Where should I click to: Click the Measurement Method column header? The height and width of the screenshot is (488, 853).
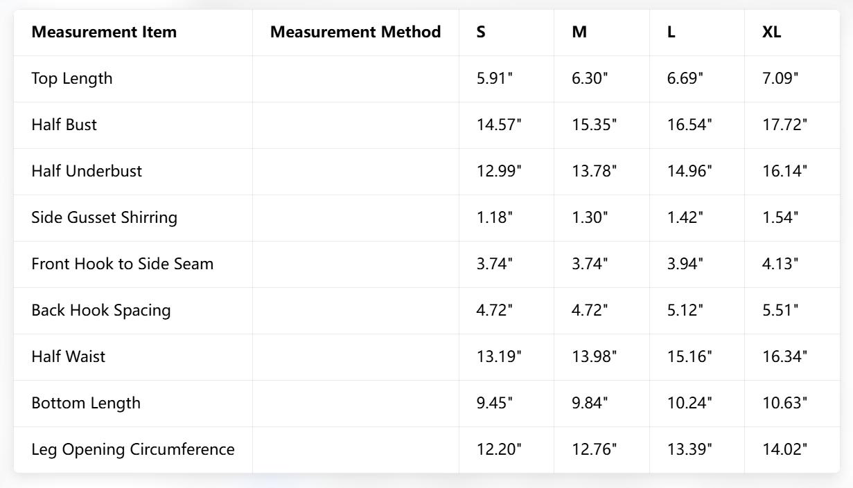355,32
